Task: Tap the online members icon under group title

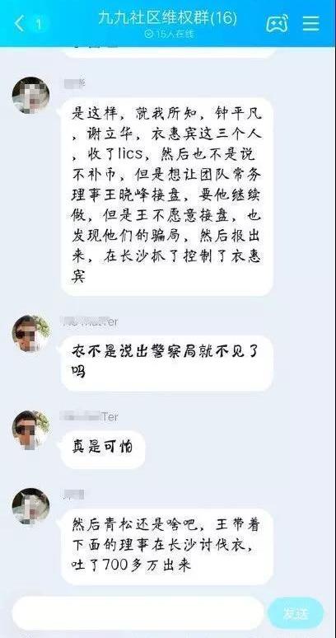Action: (x=149, y=34)
